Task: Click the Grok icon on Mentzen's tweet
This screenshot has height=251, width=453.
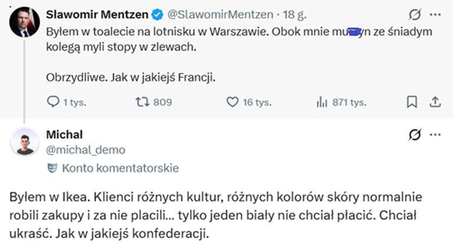Action: [x=415, y=14]
